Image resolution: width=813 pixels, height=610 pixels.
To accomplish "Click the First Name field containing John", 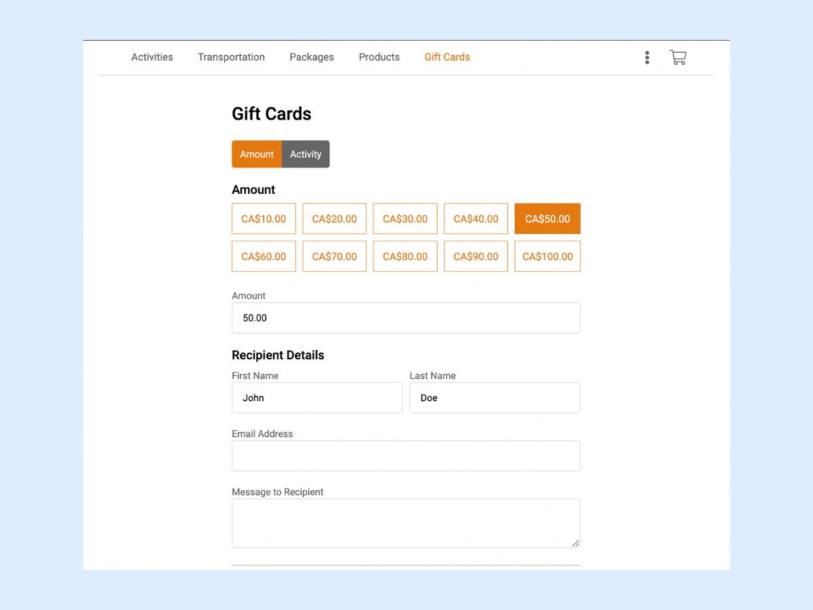I will 317,398.
